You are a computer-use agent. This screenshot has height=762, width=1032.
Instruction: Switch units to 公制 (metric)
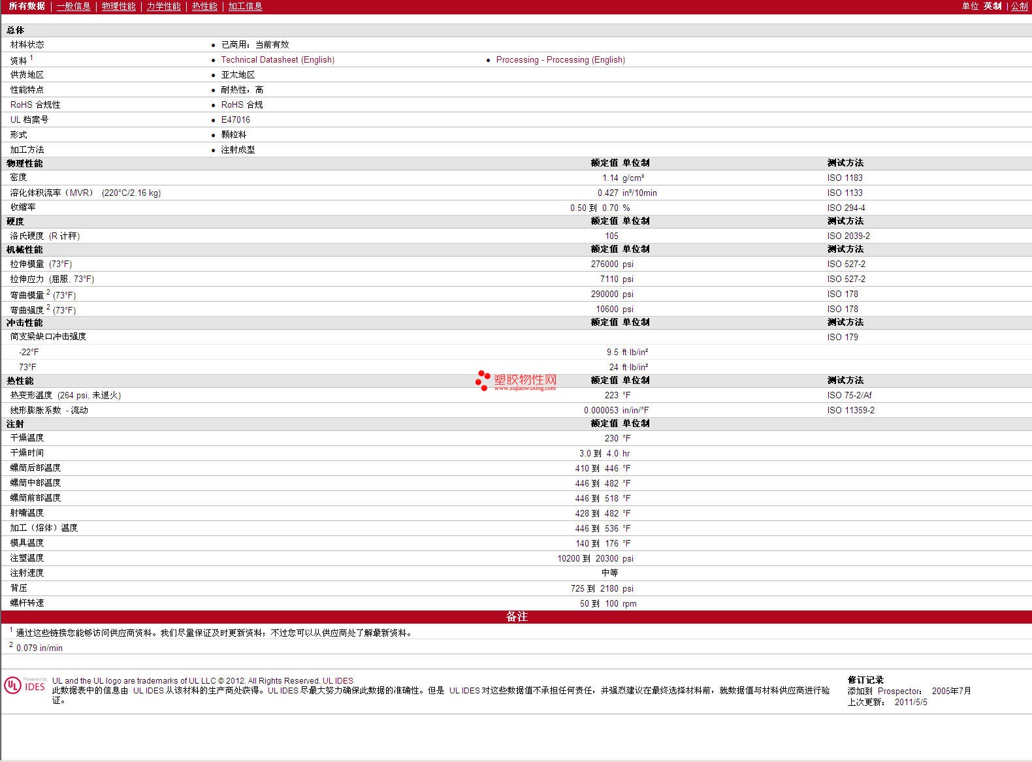coord(1019,6)
